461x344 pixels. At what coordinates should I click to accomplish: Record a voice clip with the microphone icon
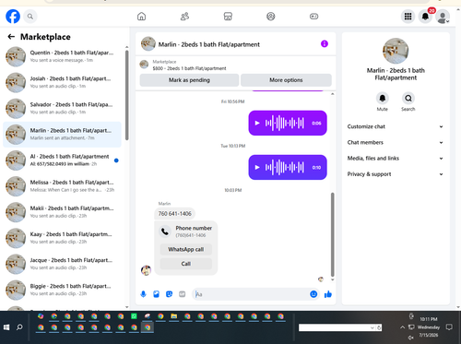(x=143, y=294)
